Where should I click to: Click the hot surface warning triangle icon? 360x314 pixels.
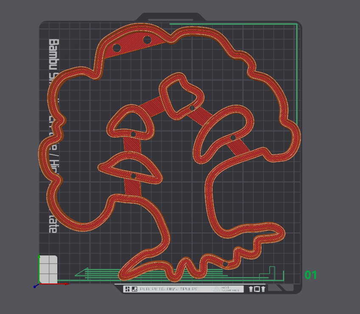(x=217, y=289)
